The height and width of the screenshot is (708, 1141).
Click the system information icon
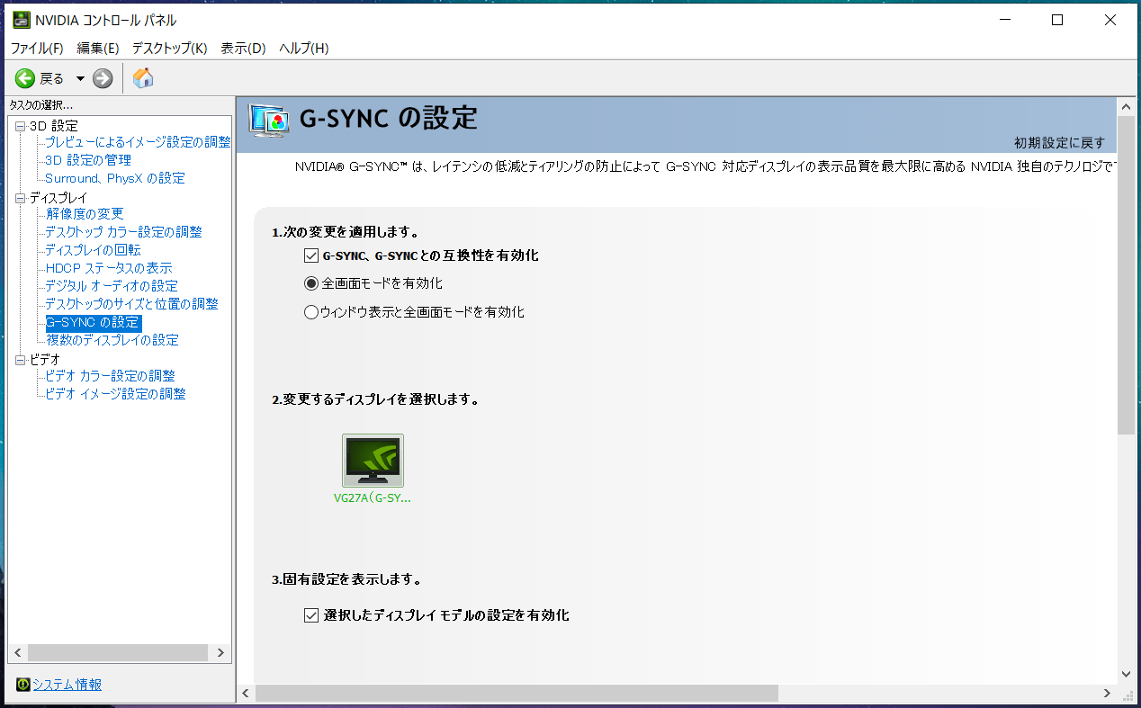(x=23, y=685)
